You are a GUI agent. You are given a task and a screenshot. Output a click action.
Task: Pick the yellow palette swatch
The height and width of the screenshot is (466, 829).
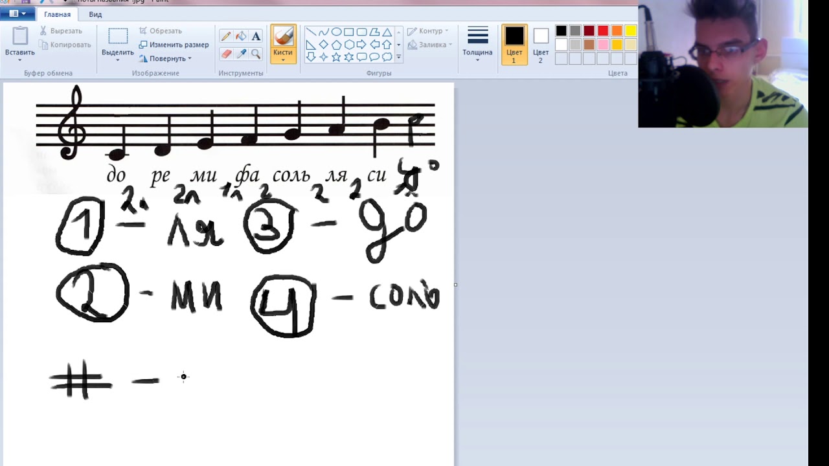click(631, 31)
